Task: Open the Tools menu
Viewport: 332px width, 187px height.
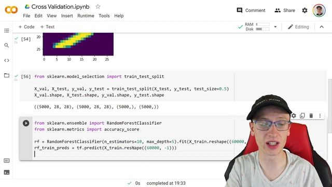Action: 104,16
